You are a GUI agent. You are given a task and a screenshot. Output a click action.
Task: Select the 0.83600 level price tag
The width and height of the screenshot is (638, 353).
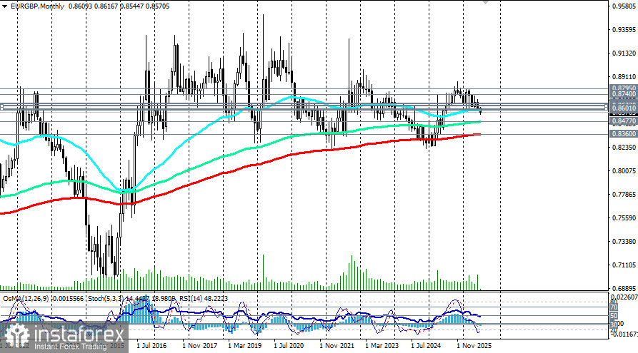pos(623,133)
